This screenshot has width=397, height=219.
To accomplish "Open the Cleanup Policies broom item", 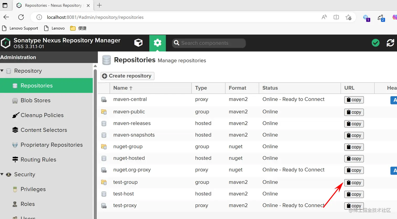I will [x=42, y=115].
